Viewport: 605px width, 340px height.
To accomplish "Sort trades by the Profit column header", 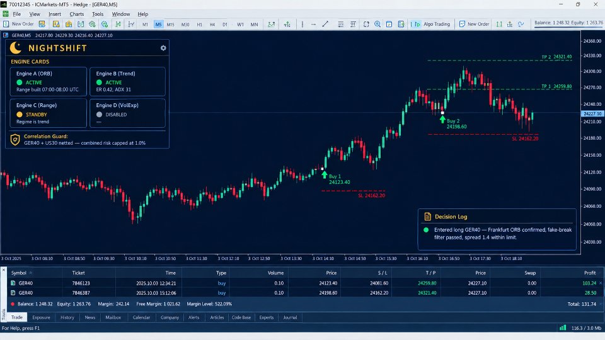I will click(590, 273).
